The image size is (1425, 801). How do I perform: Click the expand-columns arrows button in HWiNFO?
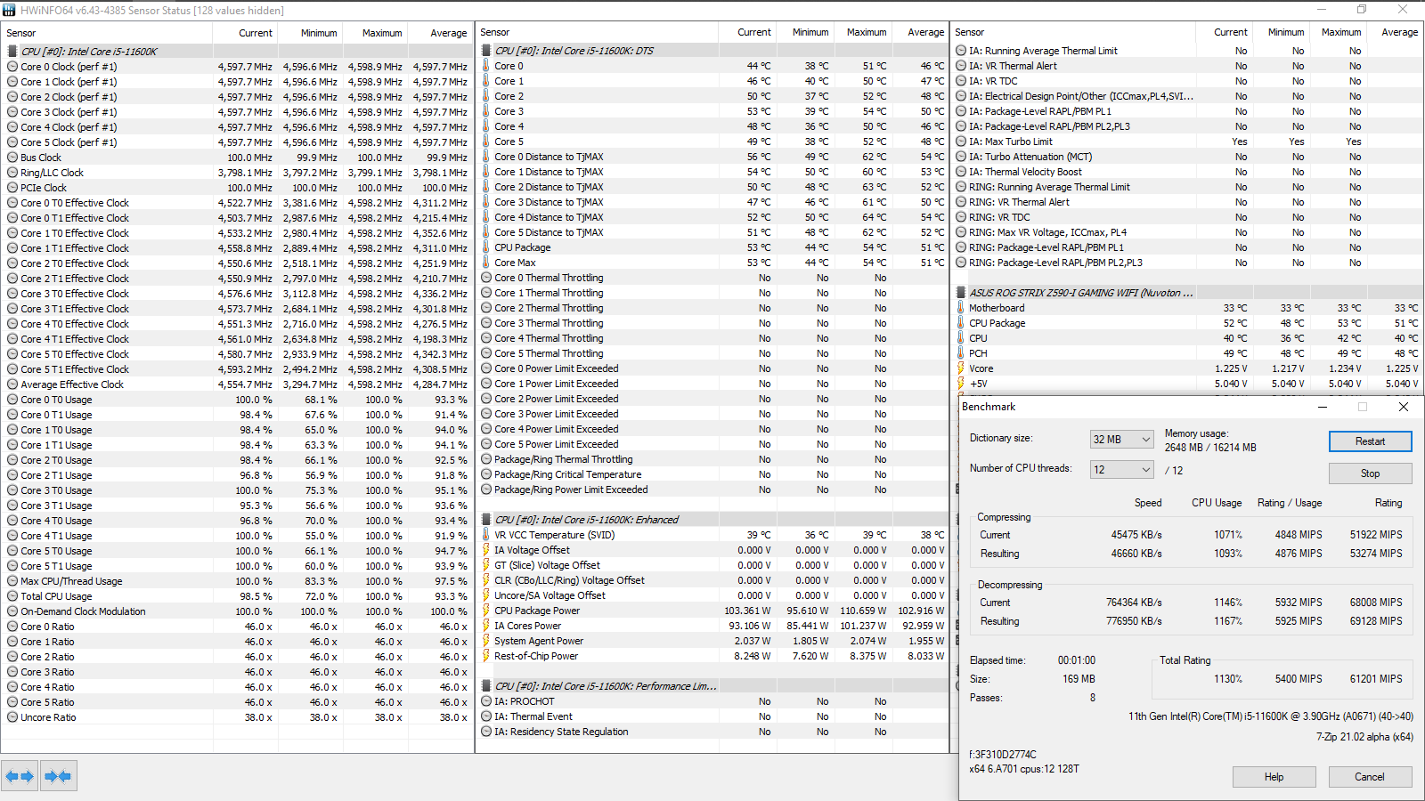[x=20, y=776]
